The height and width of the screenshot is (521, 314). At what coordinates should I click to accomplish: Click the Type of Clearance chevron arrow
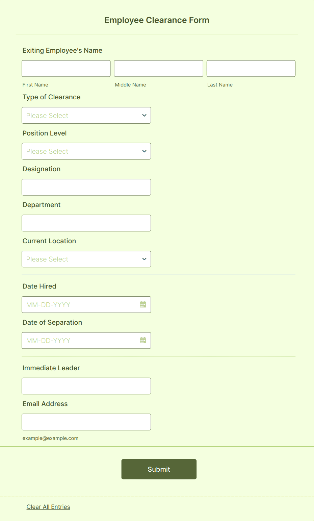click(144, 115)
